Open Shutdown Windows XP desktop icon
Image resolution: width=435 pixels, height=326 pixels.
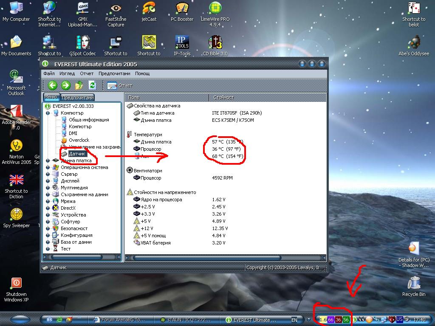click(x=17, y=289)
